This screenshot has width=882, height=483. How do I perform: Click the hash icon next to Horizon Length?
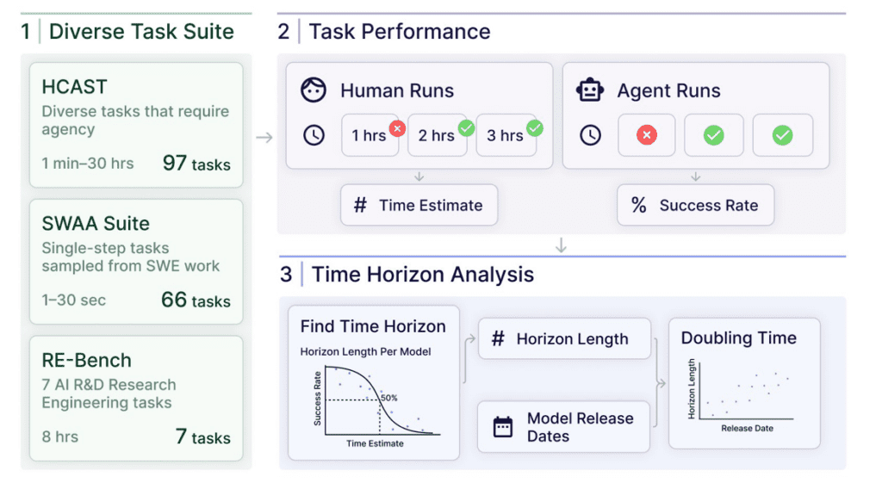coord(497,338)
